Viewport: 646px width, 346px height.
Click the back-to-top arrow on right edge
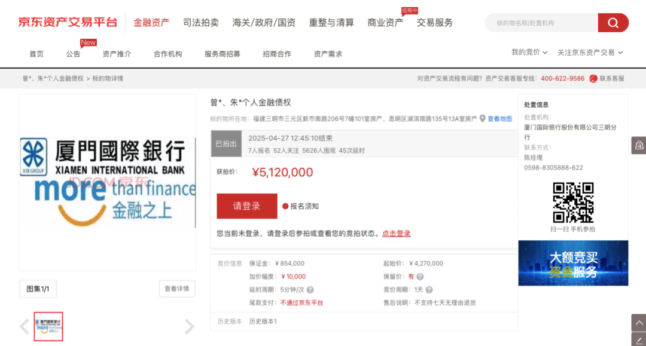click(x=639, y=323)
